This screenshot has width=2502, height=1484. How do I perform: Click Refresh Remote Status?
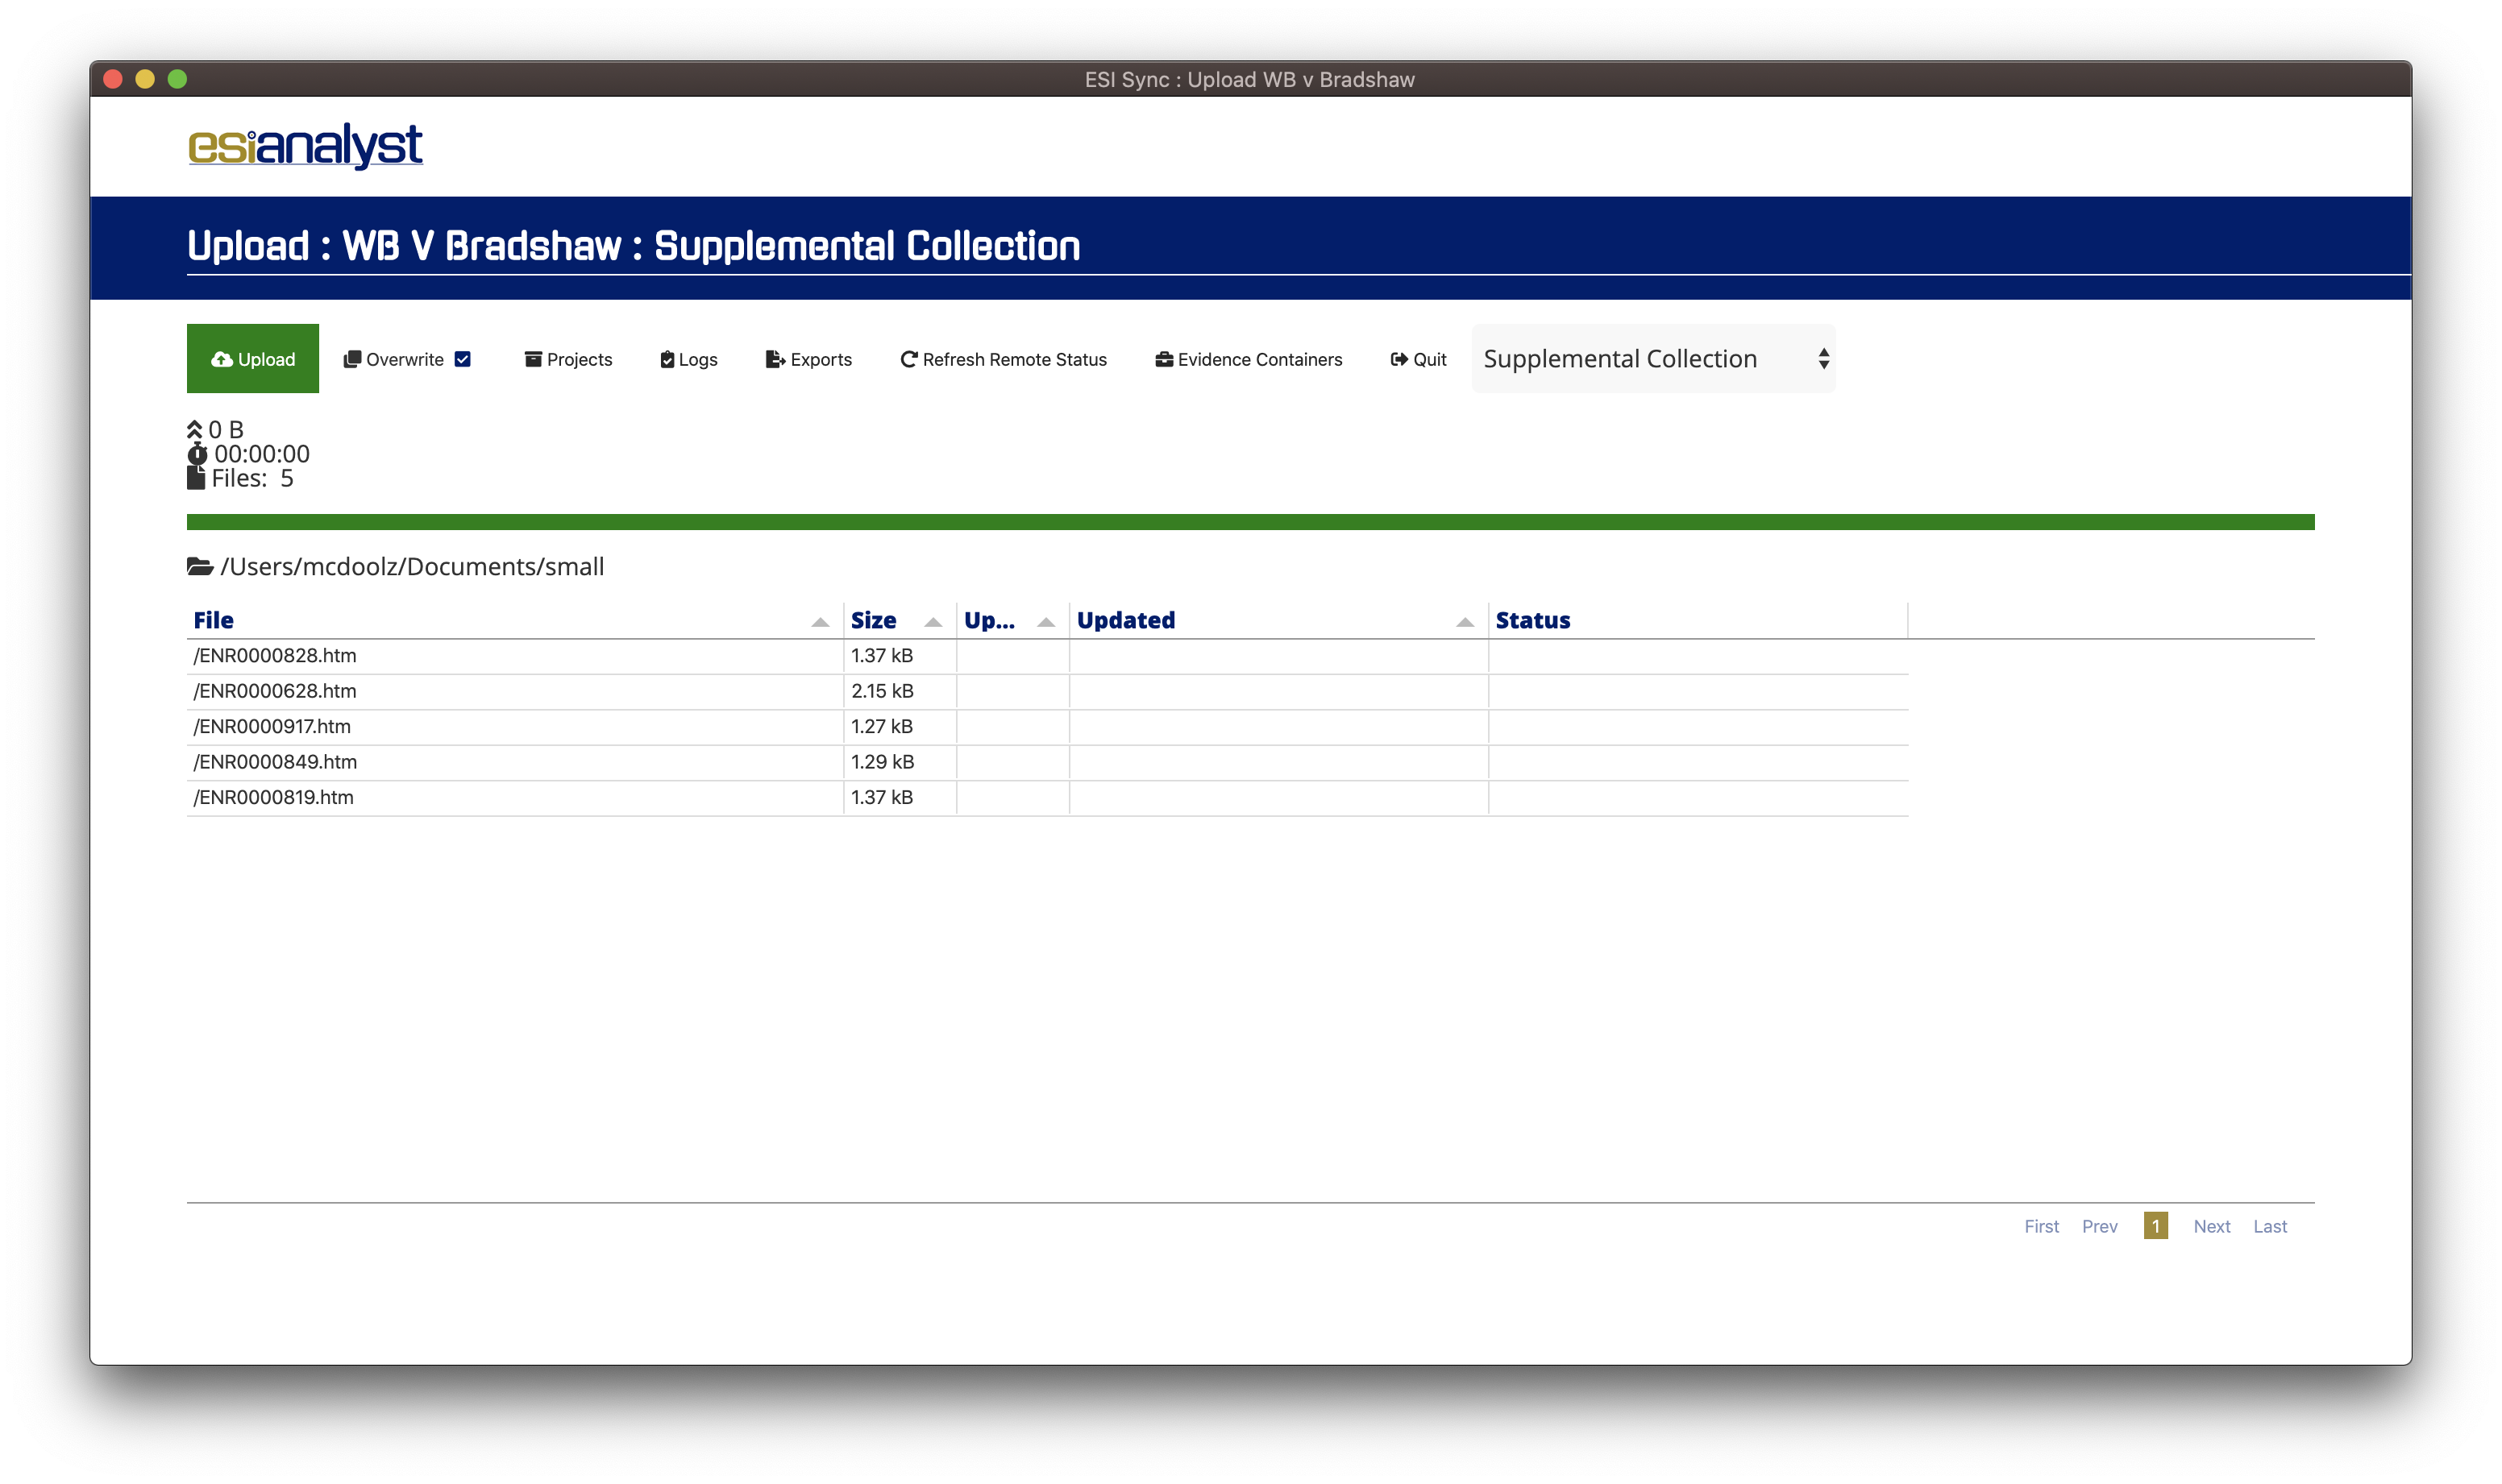coord(1004,359)
